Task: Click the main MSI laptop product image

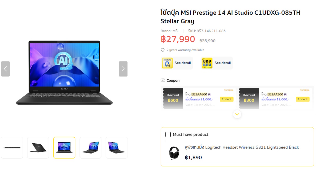Action: pos(64,73)
